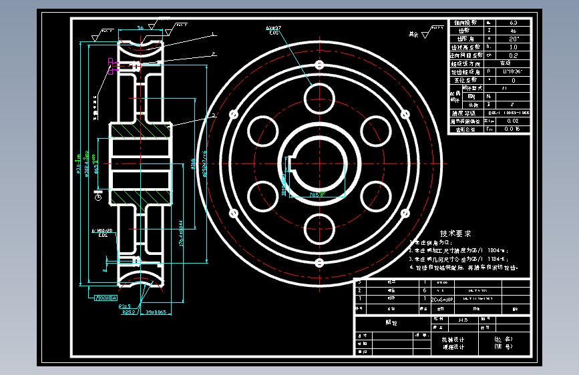This screenshot has height=375, width=579.
Task: Click the 1:1.5 scale value in title block
Action: click(x=463, y=320)
